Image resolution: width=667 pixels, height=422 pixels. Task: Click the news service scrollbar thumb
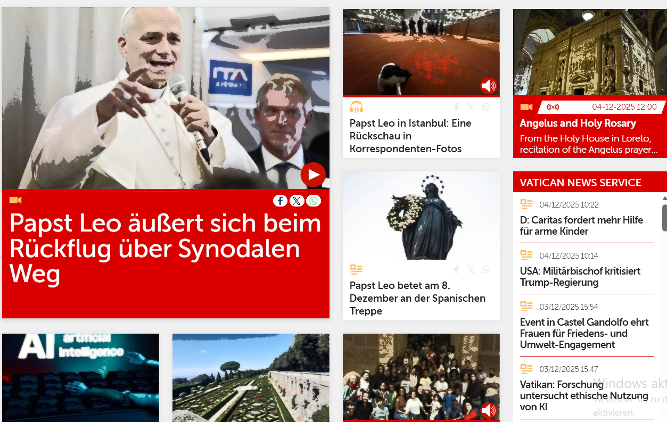[664, 217]
